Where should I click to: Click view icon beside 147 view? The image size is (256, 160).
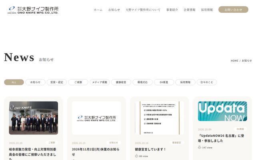[x=200, y=147]
